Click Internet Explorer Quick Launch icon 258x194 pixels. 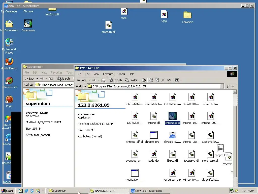click(26, 191)
